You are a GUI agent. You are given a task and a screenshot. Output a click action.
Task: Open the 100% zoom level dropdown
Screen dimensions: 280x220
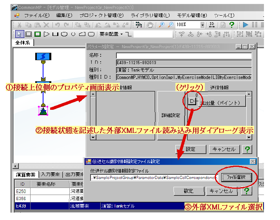pyautogui.click(x=202, y=25)
